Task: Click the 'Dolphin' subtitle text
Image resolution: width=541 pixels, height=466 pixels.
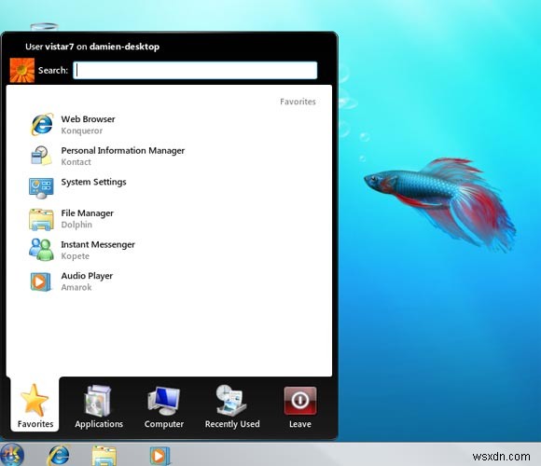Action: [76, 225]
